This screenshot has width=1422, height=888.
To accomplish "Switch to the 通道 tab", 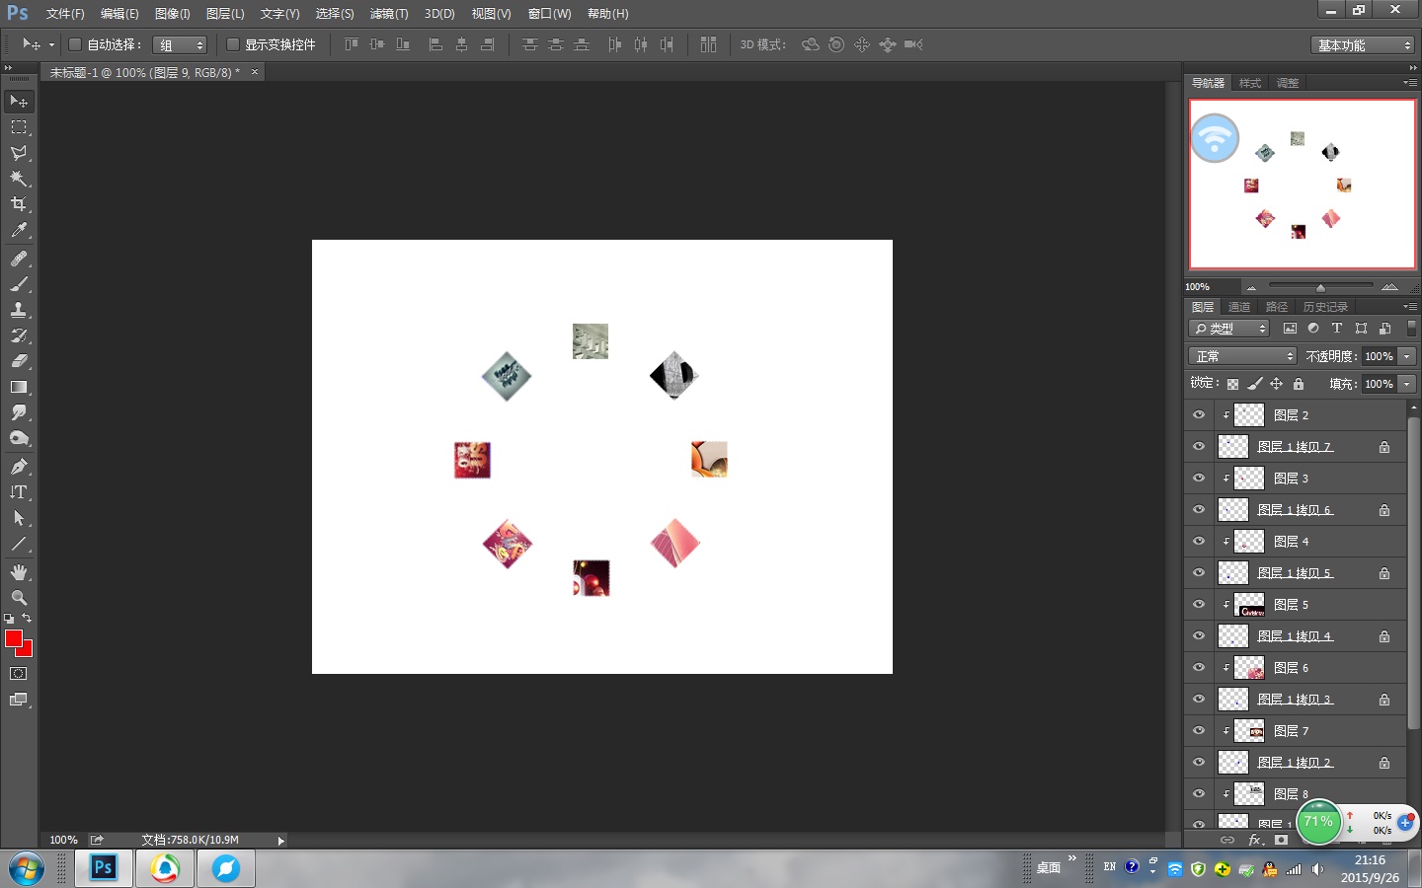I will [x=1239, y=307].
